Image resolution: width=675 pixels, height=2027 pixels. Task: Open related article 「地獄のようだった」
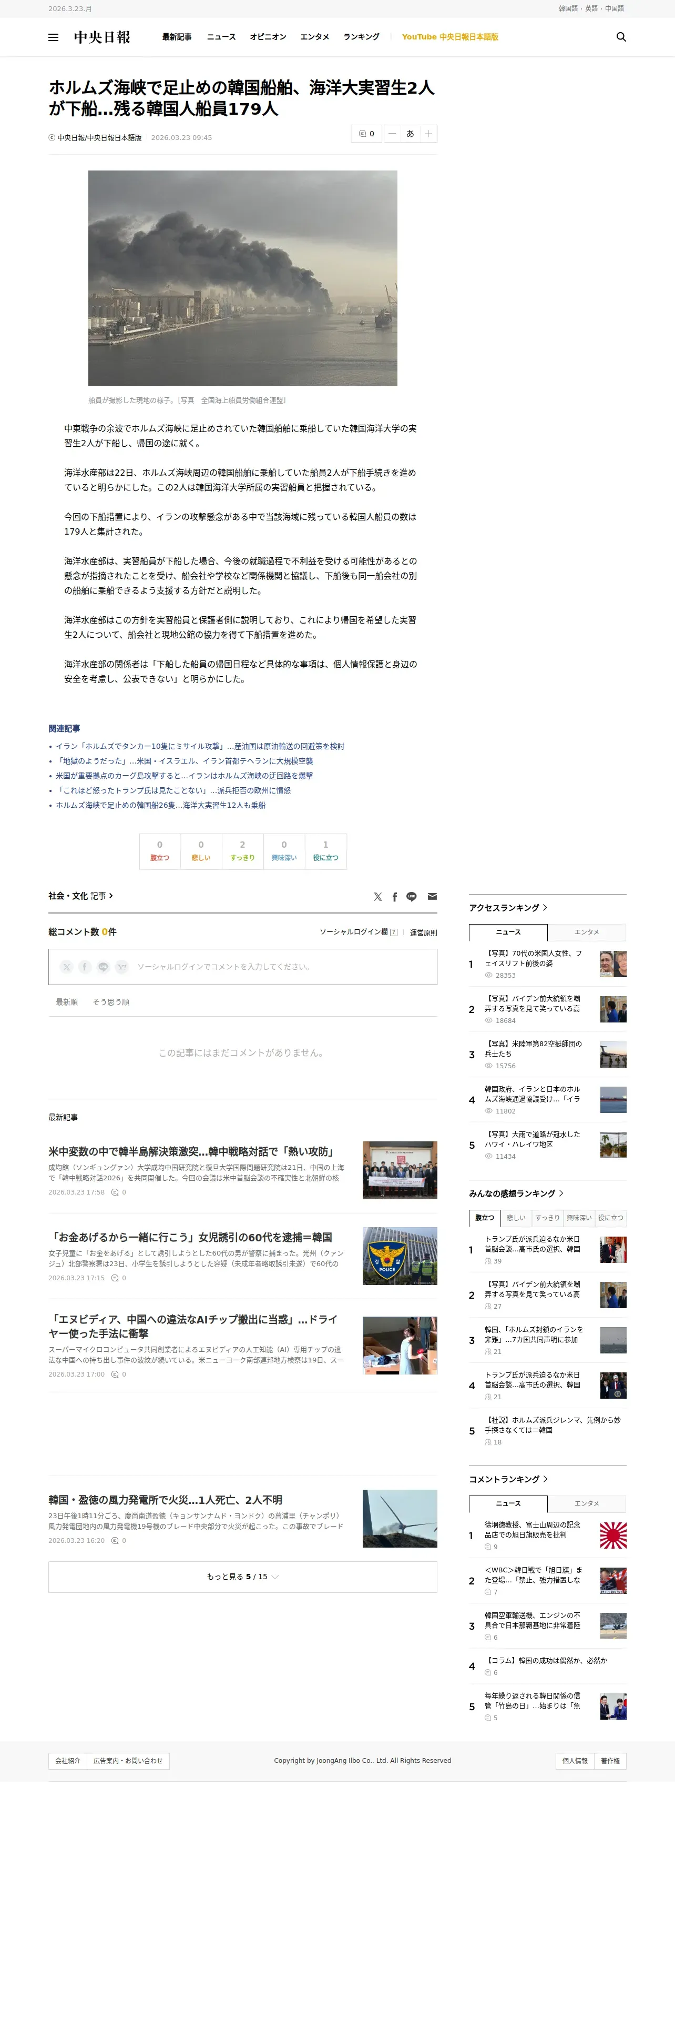[184, 761]
